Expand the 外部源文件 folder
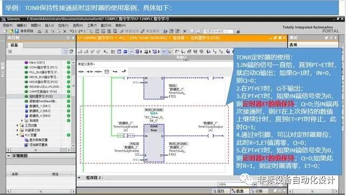346x195 pixels. click(17, 130)
